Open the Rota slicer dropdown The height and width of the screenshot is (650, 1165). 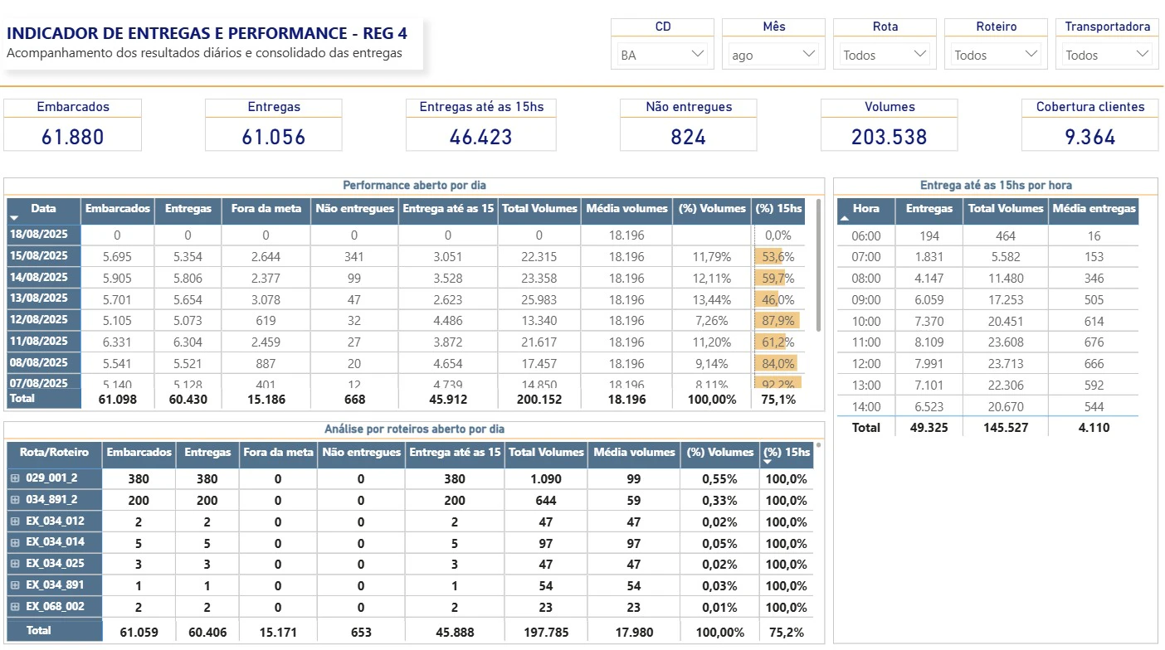point(885,56)
